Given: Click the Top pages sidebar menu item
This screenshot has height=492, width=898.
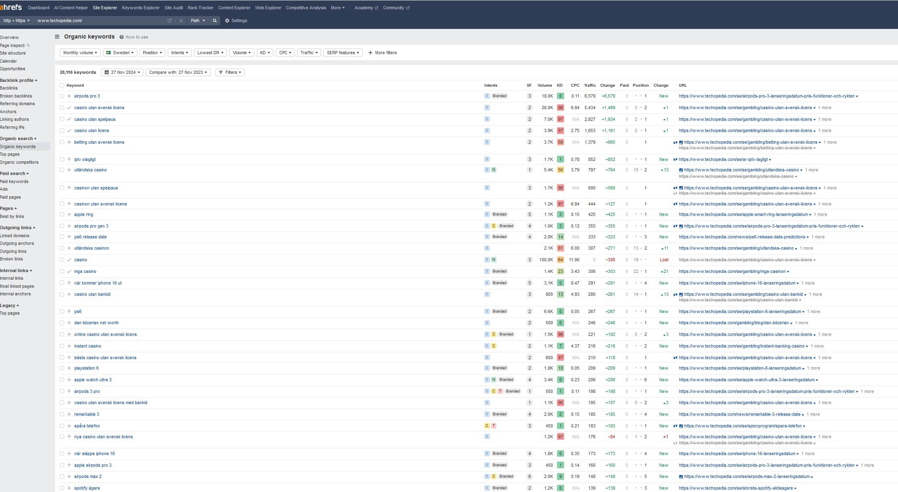Looking at the screenshot, I should click(10, 154).
